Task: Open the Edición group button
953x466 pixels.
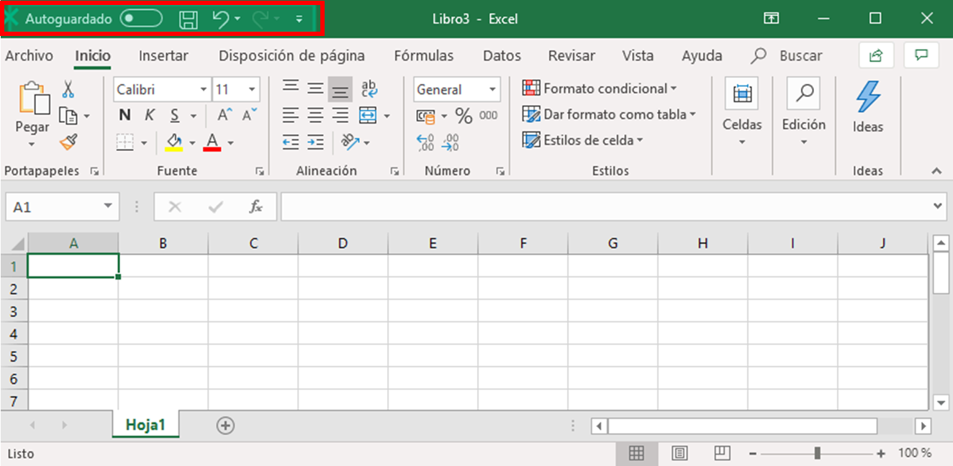Action: [804, 112]
